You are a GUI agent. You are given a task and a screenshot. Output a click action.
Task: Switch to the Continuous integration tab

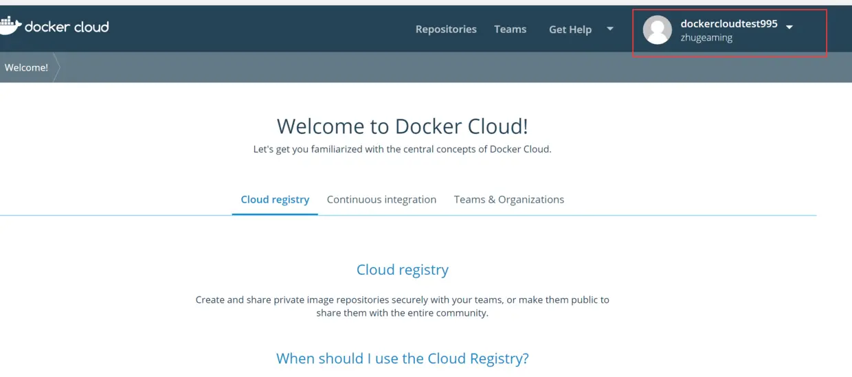tap(381, 199)
